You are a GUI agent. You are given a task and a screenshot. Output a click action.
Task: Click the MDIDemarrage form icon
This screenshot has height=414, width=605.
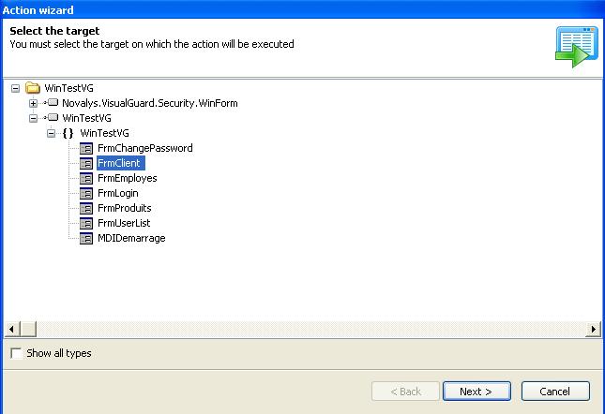pyautogui.click(x=86, y=238)
